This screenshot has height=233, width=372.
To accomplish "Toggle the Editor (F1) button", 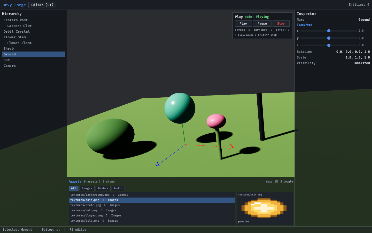I will (42, 5).
